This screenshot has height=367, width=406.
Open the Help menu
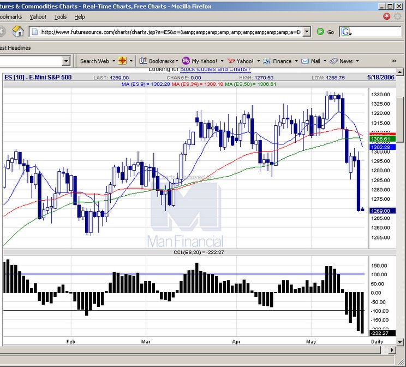pos(80,17)
